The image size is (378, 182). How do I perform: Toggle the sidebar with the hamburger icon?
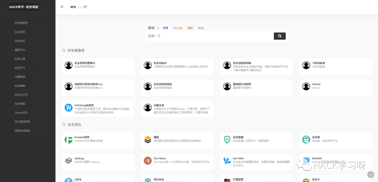[62, 7]
